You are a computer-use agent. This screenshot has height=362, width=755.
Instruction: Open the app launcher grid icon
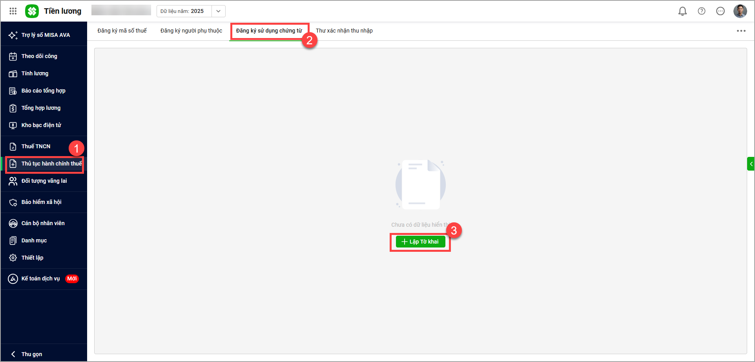point(13,11)
